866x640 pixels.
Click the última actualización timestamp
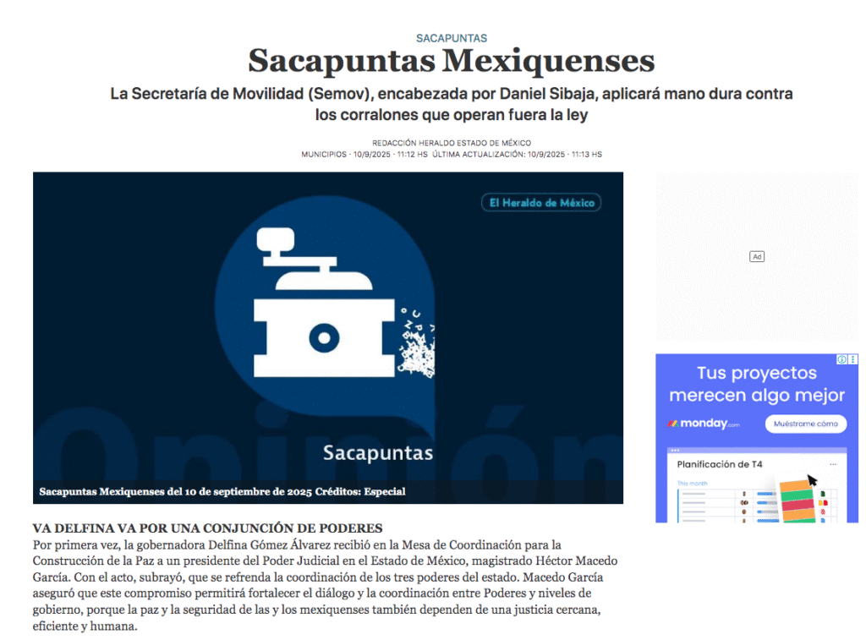517,155
